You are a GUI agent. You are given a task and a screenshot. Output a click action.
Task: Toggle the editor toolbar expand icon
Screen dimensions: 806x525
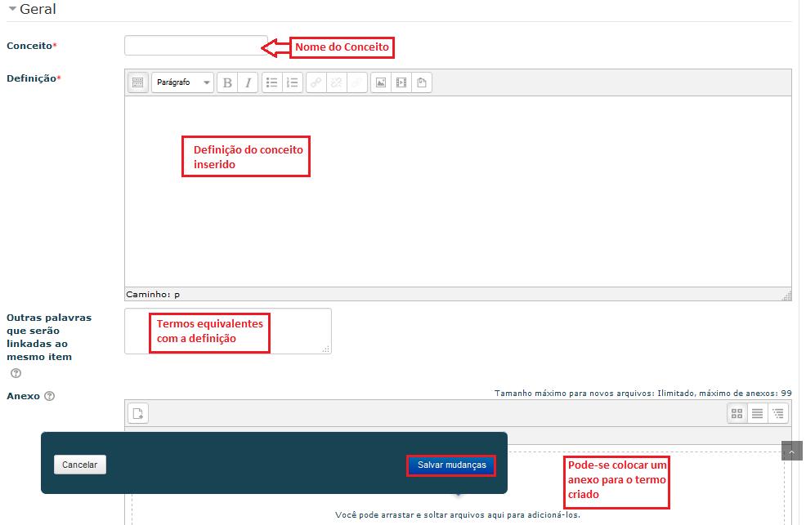coord(138,82)
